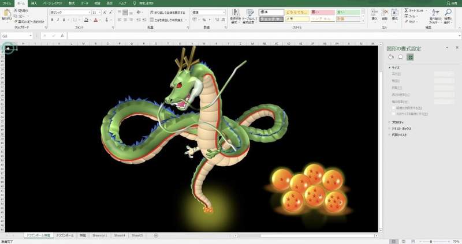The width and height of the screenshot is (462, 244).
Task: Click the add new sheet plus button
Action: click(155, 235)
